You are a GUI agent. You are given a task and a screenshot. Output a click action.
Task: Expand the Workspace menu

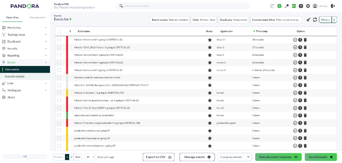[25, 90]
